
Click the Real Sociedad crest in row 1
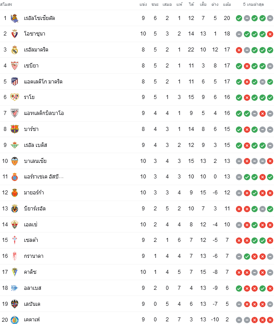[15, 18]
